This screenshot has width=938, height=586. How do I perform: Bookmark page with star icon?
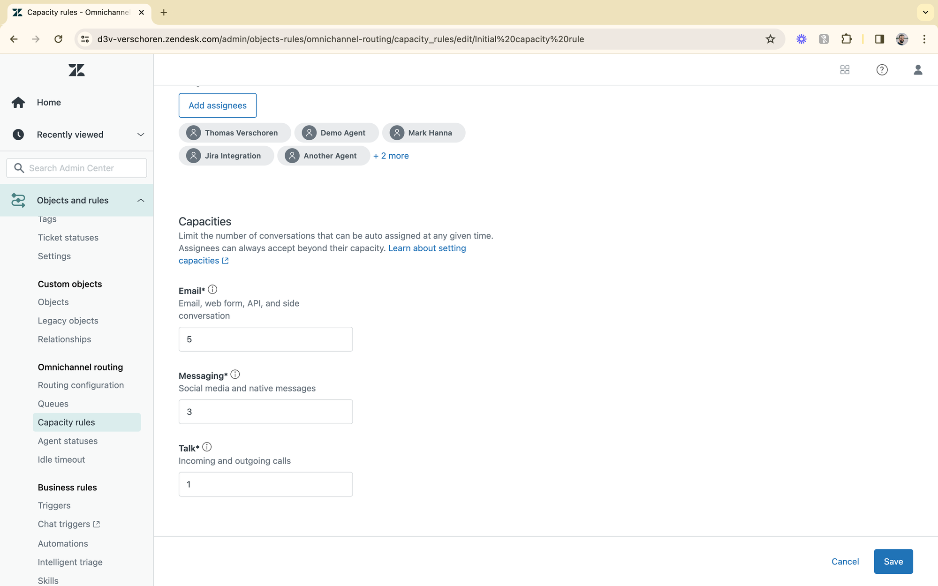pos(770,39)
